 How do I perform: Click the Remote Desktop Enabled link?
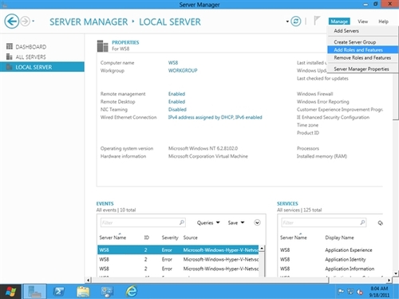pyautogui.click(x=176, y=101)
